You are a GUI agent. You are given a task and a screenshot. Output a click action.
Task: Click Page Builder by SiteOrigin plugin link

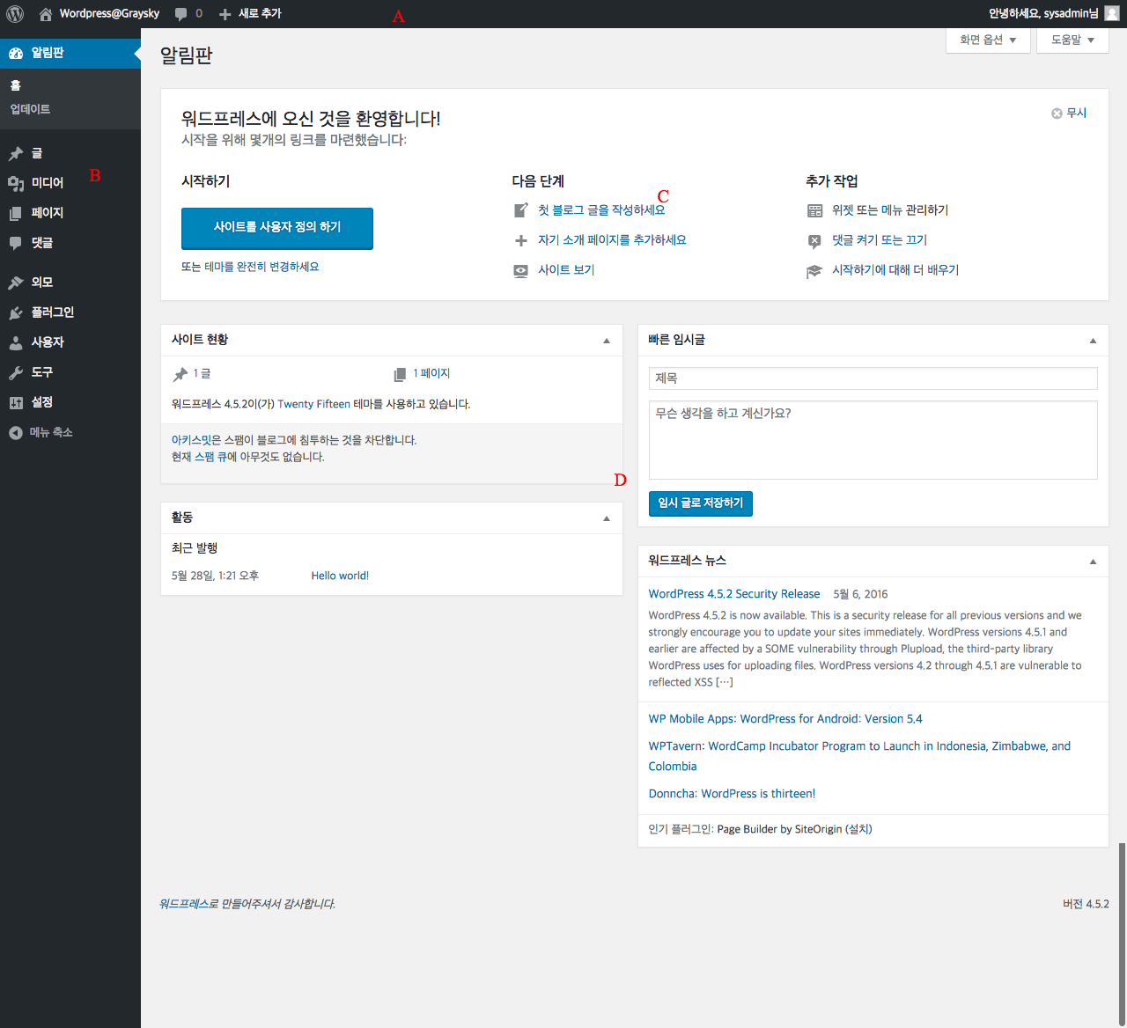click(779, 829)
